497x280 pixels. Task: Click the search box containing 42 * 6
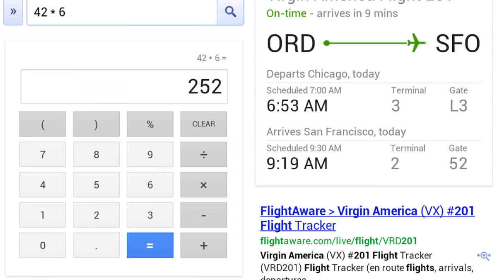click(x=122, y=12)
